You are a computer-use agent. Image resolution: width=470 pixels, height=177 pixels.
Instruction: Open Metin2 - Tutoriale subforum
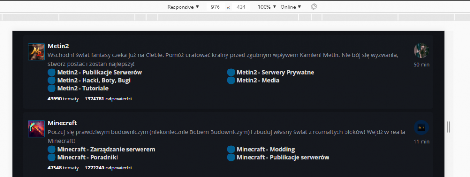[x=83, y=89]
